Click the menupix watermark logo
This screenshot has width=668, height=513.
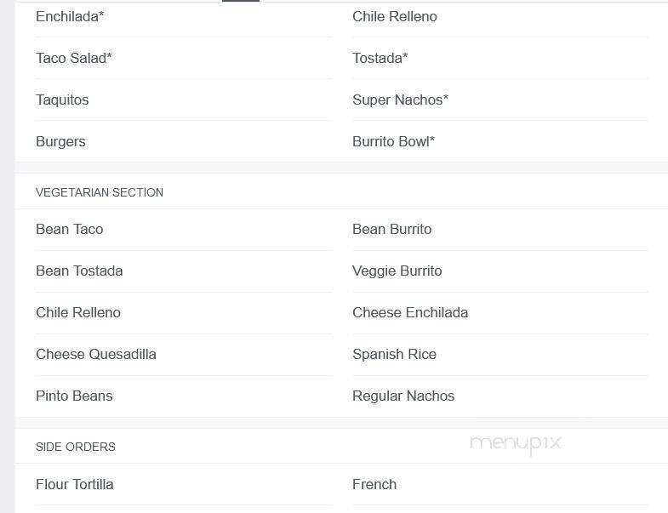(516, 444)
